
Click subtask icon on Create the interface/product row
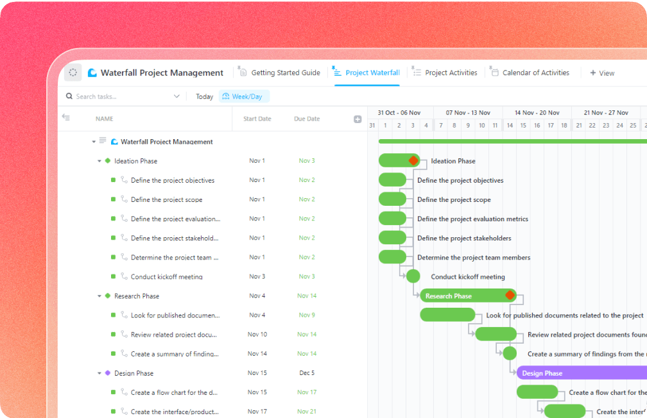click(125, 411)
